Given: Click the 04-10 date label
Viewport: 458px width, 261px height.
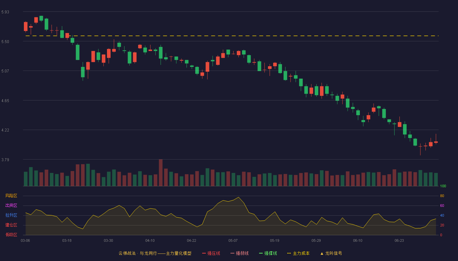Looking at the screenshot, I should click(150, 240).
